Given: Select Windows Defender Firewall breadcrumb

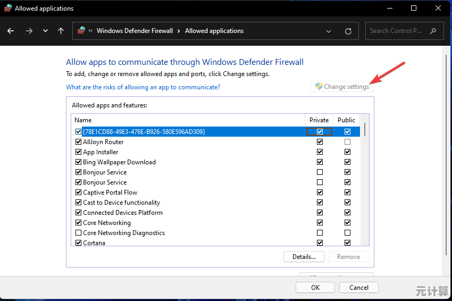Looking at the screenshot, I should coord(135,31).
